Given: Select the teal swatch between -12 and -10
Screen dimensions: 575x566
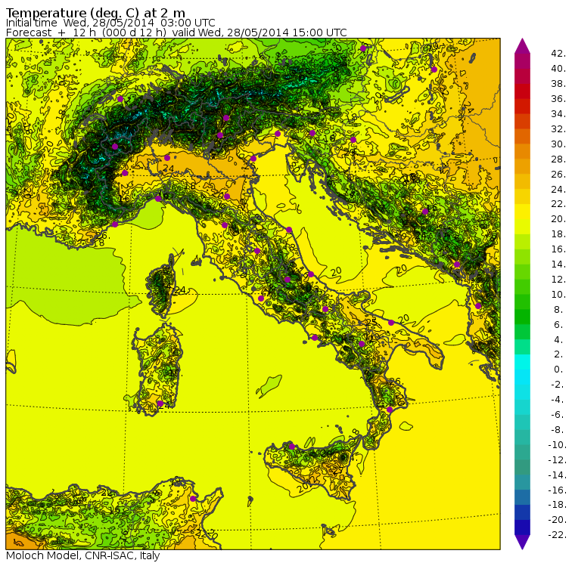Looking at the screenshot, I should tap(522, 452).
